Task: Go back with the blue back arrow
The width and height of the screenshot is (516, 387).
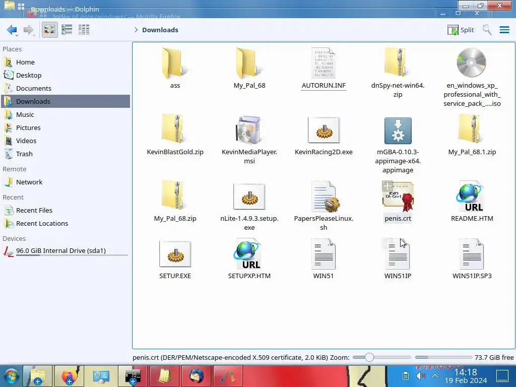Action: point(12,30)
